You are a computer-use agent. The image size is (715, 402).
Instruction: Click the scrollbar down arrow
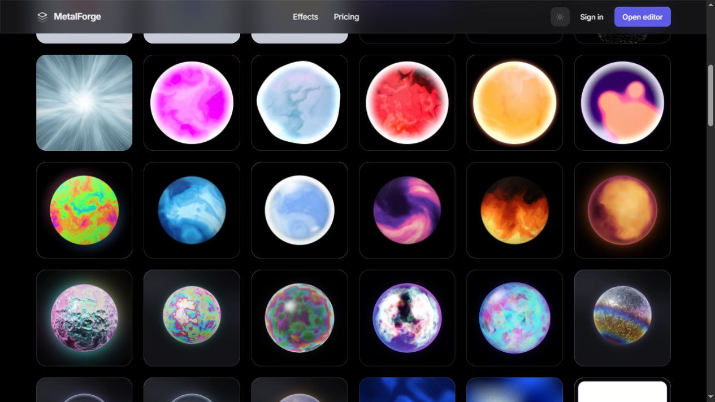(x=710, y=397)
